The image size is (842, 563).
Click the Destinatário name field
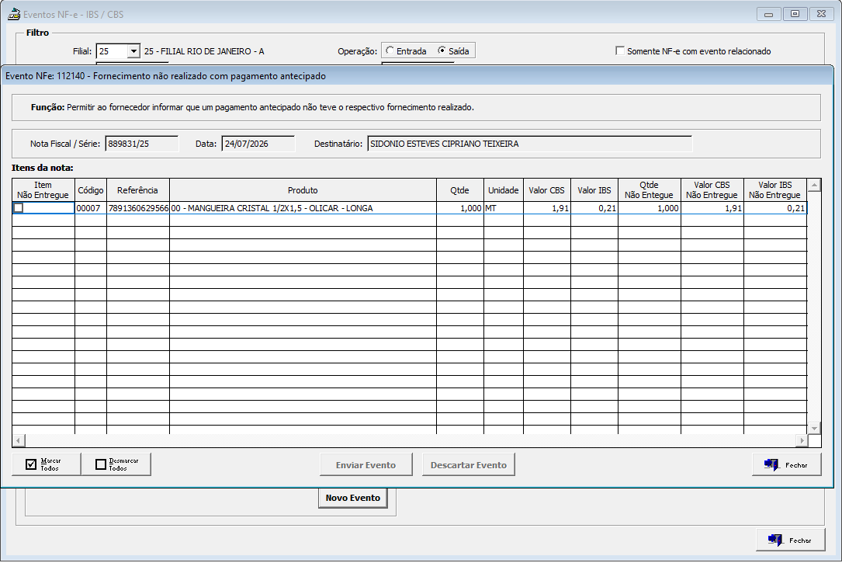530,144
